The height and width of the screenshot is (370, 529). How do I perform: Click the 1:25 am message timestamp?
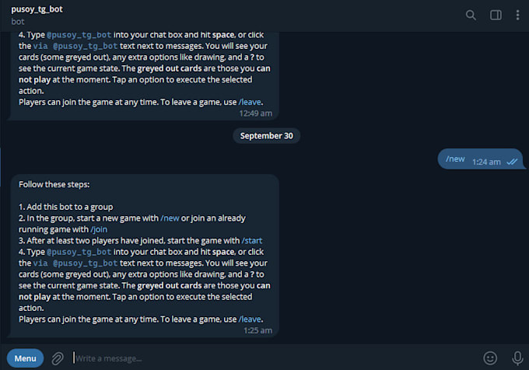pyautogui.click(x=257, y=330)
